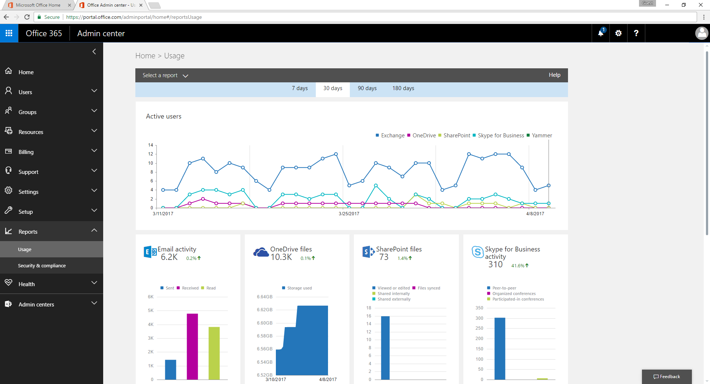The height and width of the screenshot is (384, 710).
Task: Click the Support headset icon
Action: [9, 171]
